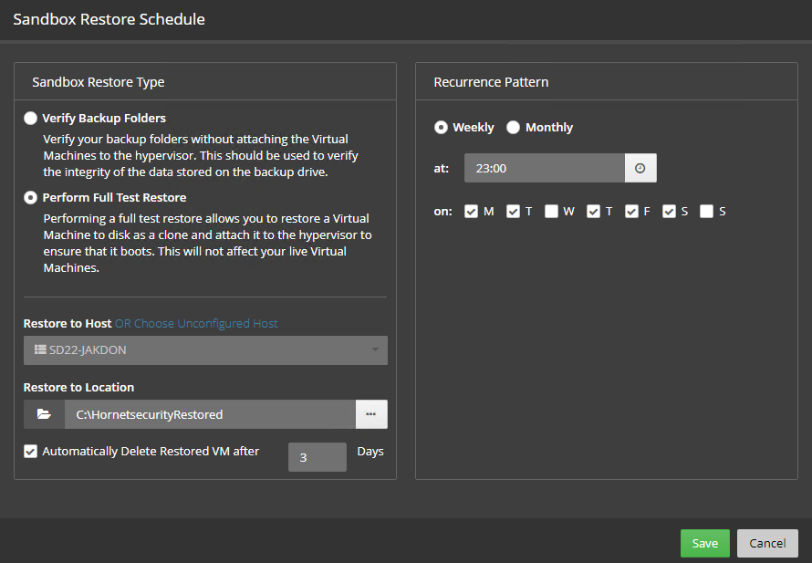The image size is (812, 563).
Task: Toggle Monday checkbox
Action: [472, 212]
